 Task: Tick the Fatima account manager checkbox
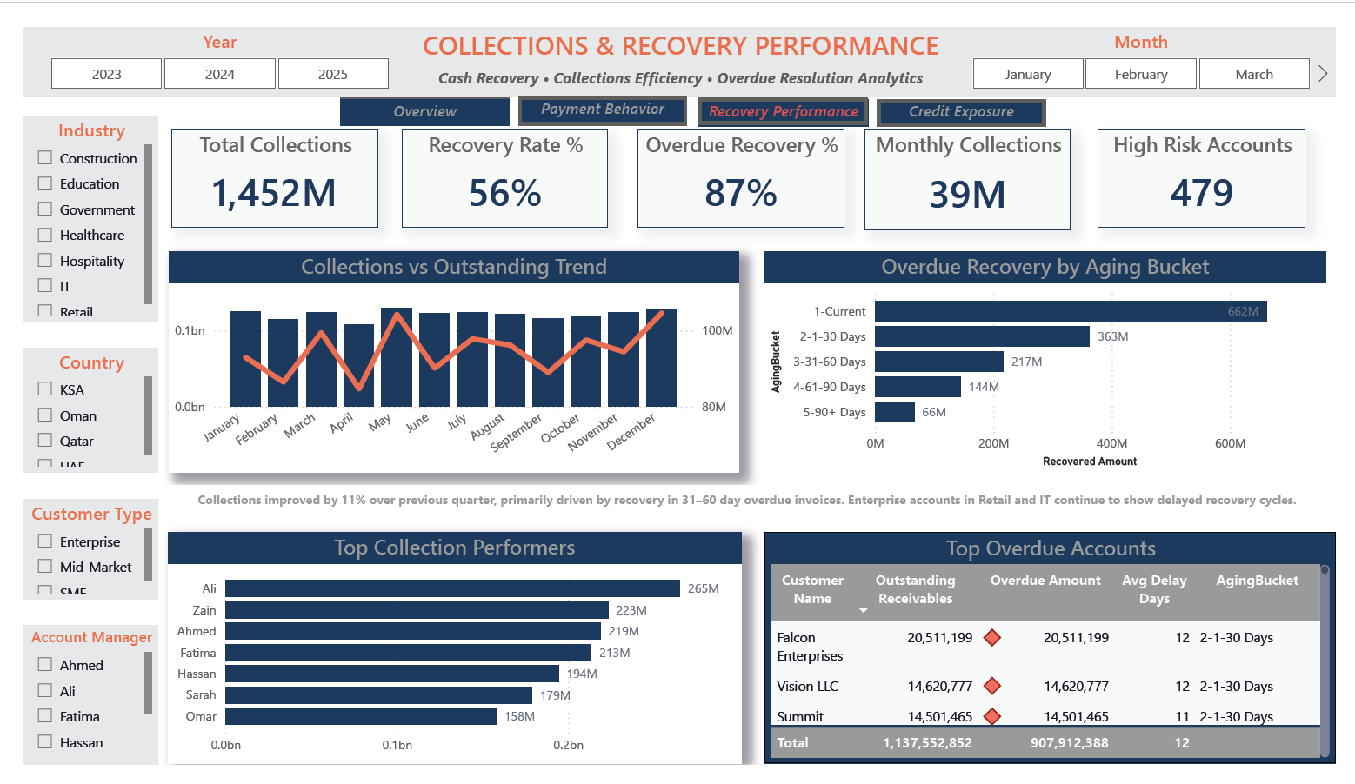coord(45,716)
